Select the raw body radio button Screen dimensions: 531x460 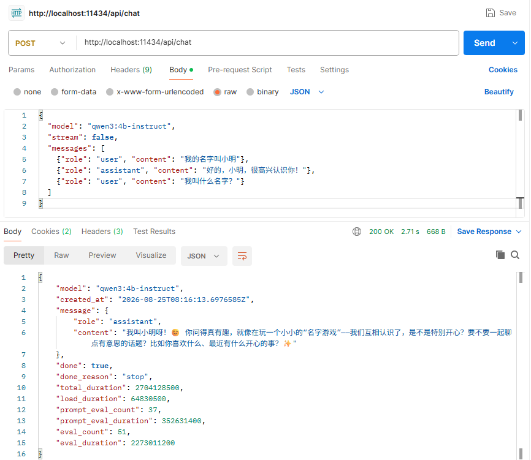point(217,92)
